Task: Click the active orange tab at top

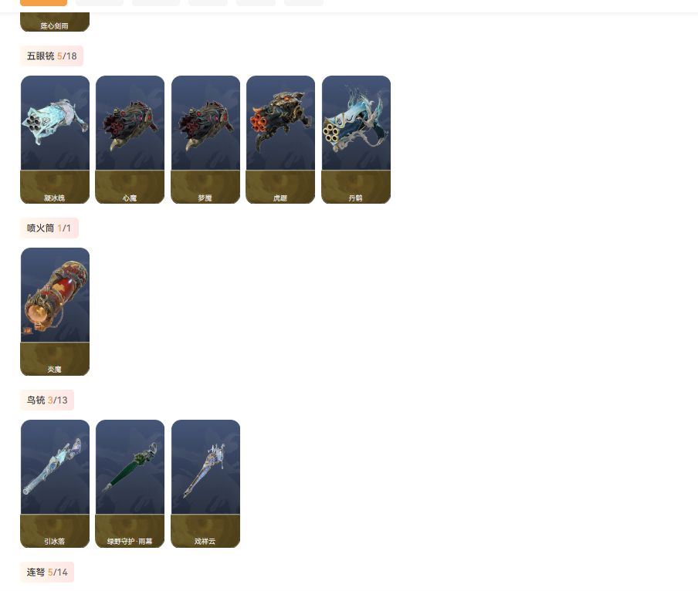Action: [x=43, y=2]
